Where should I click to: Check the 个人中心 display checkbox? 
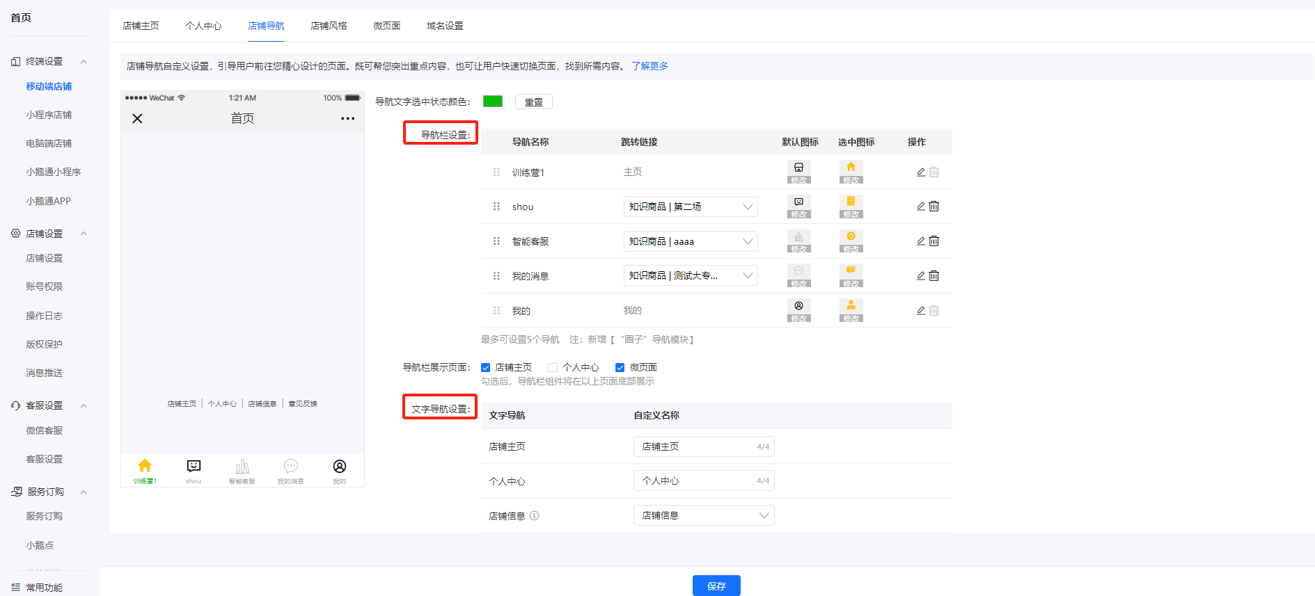553,367
